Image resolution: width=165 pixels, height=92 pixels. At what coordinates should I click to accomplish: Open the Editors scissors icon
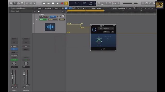(34, 3)
